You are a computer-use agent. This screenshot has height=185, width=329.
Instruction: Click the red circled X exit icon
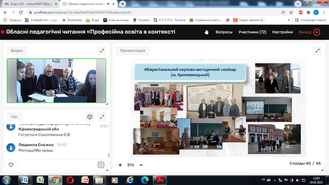[317, 32]
